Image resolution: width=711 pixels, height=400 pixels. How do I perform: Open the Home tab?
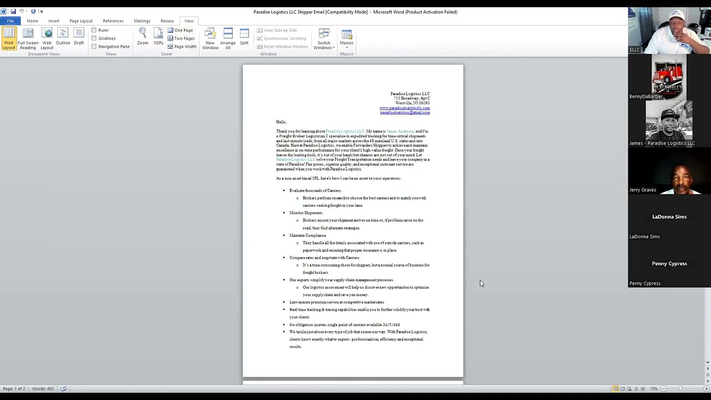(32, 21)
